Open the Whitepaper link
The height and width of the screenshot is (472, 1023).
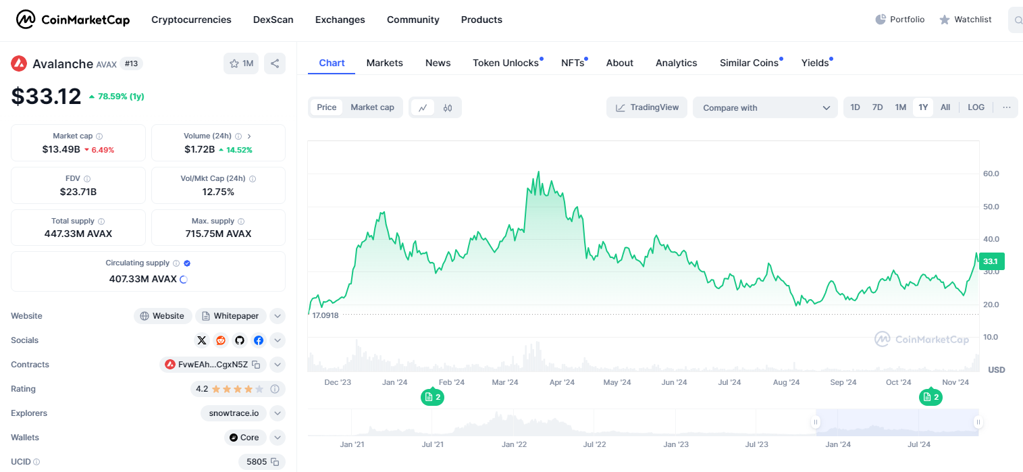click(x=230, y=316)
